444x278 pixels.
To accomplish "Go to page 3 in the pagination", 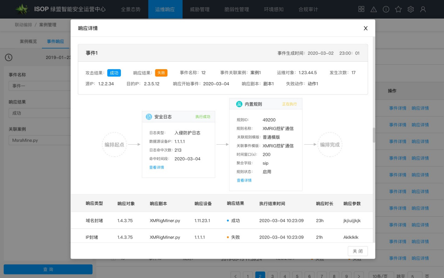I will click(x=272, y=276).
